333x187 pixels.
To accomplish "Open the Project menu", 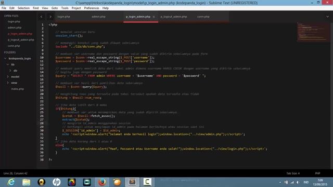I will [x=76, y=8].
